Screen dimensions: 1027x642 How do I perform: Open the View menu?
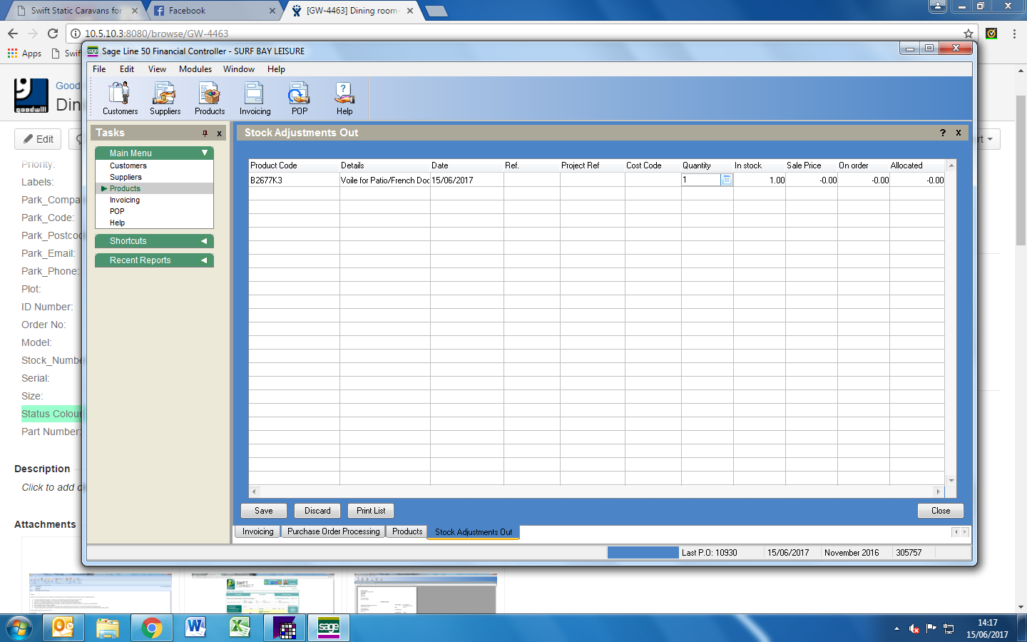pos(157,69)
